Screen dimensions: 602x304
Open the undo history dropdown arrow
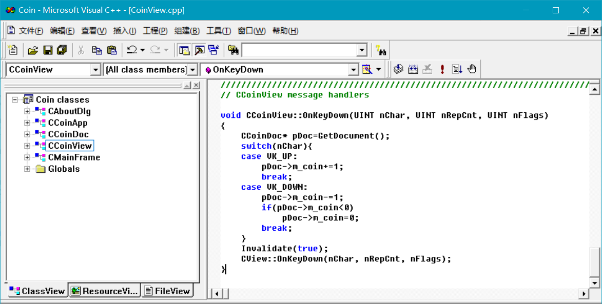pyautogui.click(x=143, y=50)
